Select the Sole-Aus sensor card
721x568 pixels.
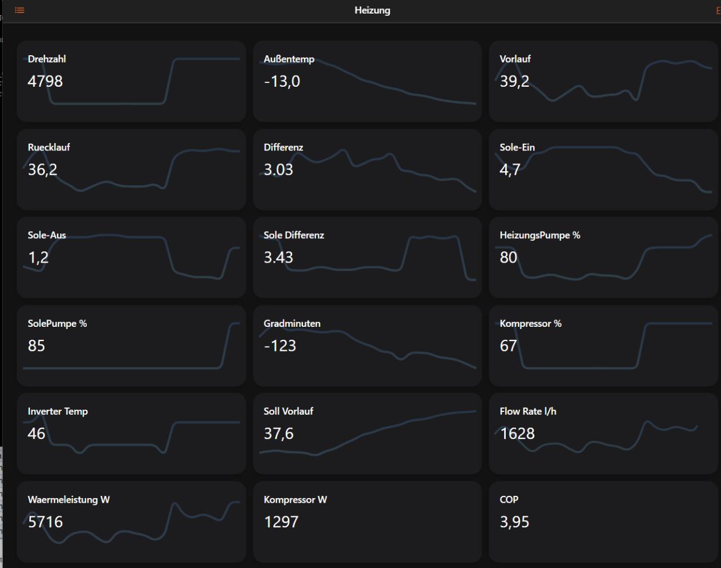click(131, 258)
